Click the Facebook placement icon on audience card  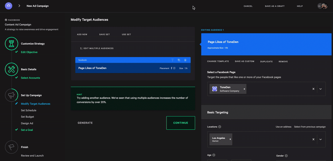(171, 68)
